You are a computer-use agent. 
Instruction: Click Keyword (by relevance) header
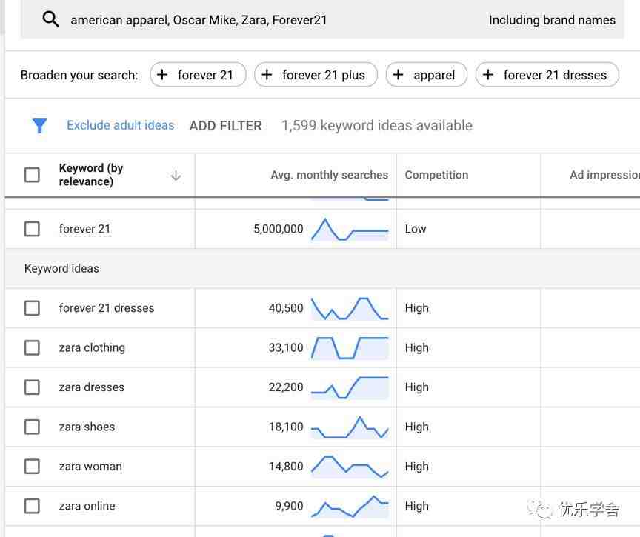pos(91,175)
